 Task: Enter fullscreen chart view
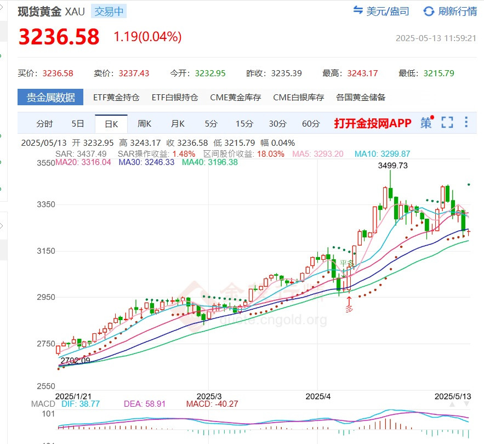[447, 123]
